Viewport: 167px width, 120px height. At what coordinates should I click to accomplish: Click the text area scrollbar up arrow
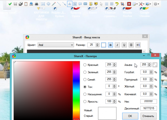[144, 52]
